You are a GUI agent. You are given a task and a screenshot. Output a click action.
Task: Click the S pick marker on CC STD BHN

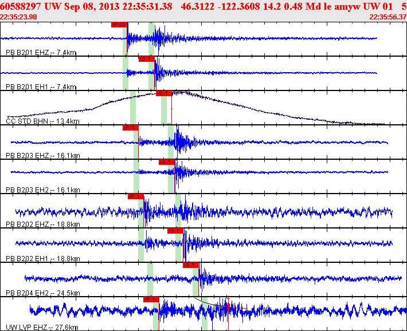click(163, 93)
